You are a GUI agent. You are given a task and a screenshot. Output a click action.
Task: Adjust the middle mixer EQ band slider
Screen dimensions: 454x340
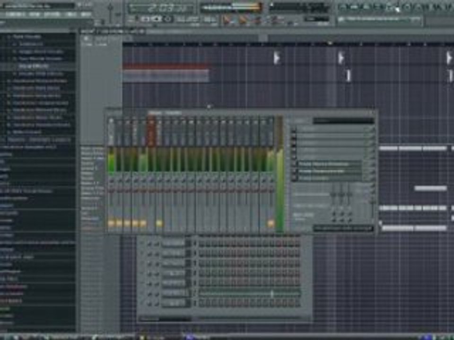point(341,194)
